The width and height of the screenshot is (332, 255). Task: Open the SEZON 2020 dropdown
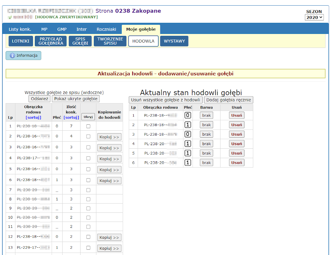(x=314, y=18)
